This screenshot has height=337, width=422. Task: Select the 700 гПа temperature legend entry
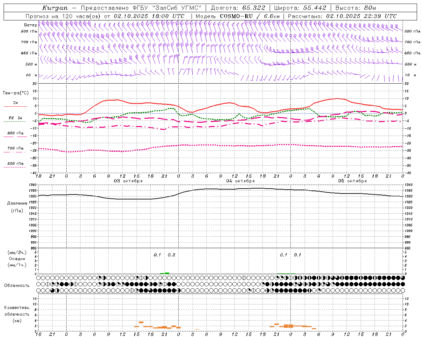15,148
